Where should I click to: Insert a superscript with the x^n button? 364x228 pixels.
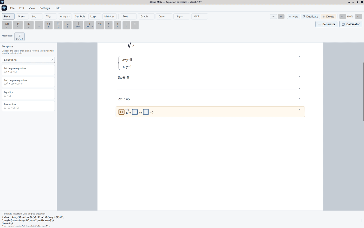click(x=18, y=25)
